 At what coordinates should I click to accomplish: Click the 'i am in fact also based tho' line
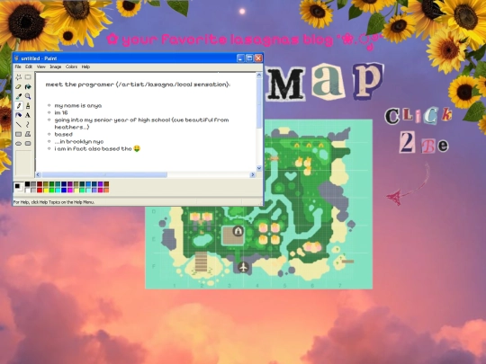[x=97, y=148]
